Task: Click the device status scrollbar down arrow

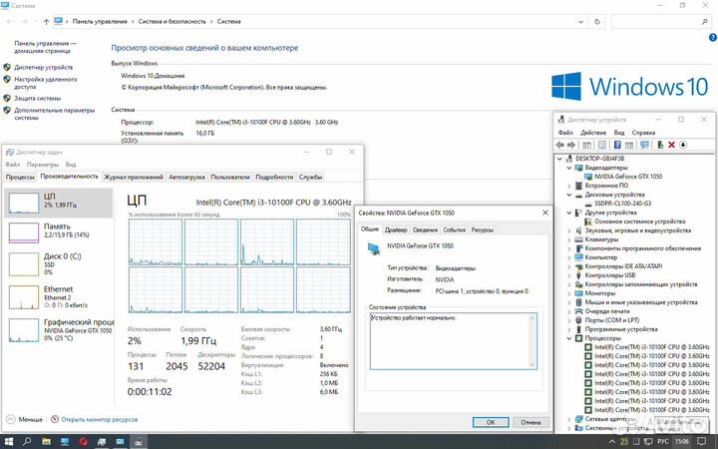Action: [x=533, y=365]
